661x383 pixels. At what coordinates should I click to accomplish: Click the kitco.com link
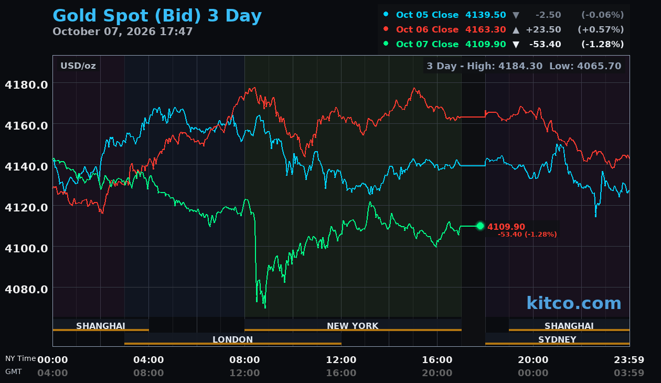pos(574,303)
